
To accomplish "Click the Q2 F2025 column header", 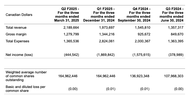I will [67, 15].
